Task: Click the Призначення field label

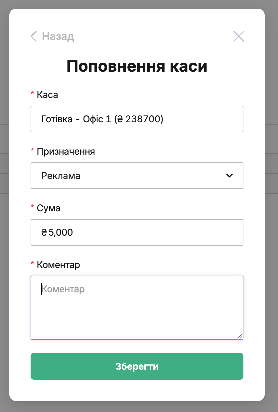Action: 66,152
